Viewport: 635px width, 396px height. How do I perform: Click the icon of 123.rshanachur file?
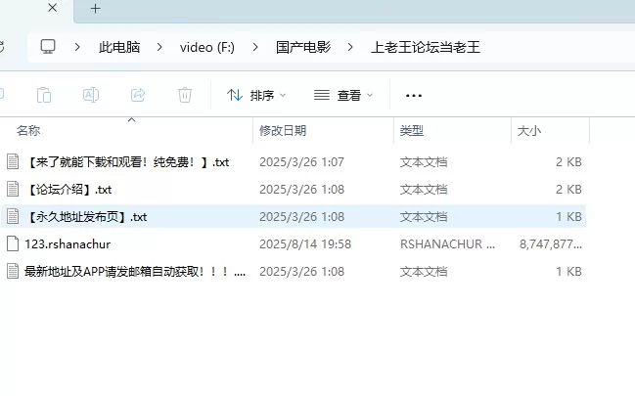click(x=13, y=243)
